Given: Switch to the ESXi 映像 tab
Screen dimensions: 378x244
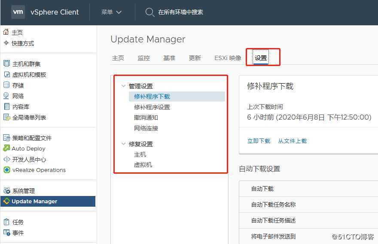Looking at the screenshot, I should (228, 58).
